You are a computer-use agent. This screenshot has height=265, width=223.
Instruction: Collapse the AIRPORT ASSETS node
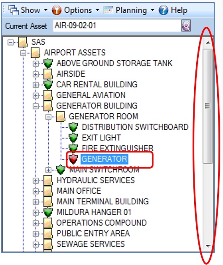pyautogui.click(x=23, y=53)
